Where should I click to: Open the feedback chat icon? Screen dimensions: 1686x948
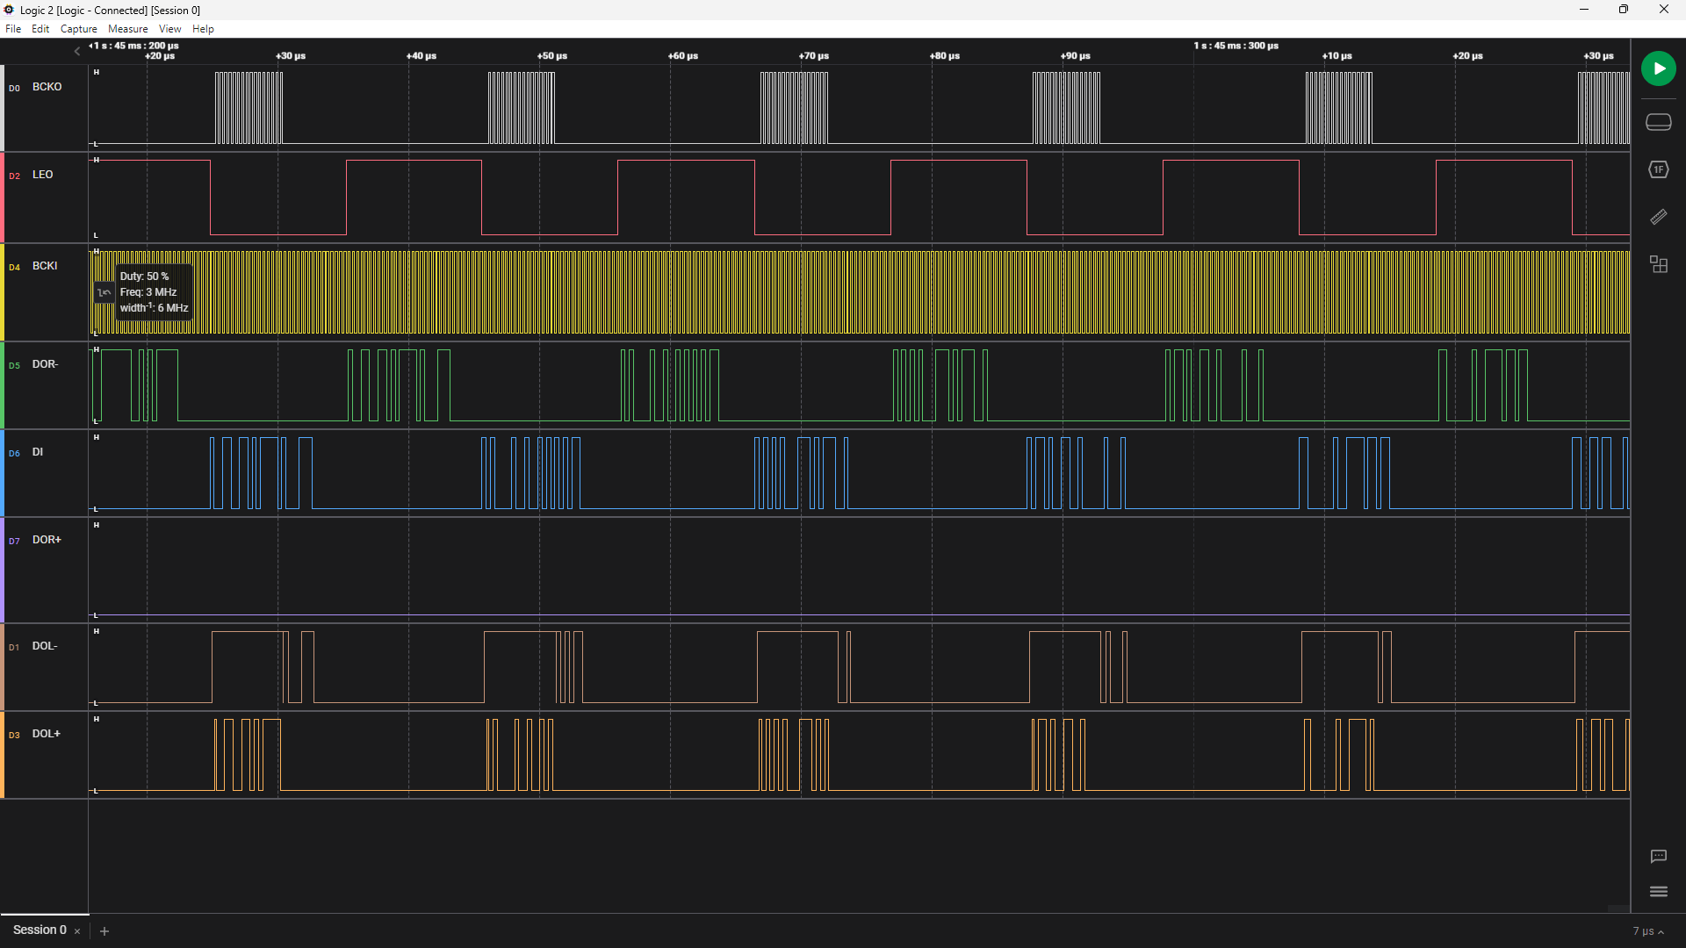point(1658,856)
